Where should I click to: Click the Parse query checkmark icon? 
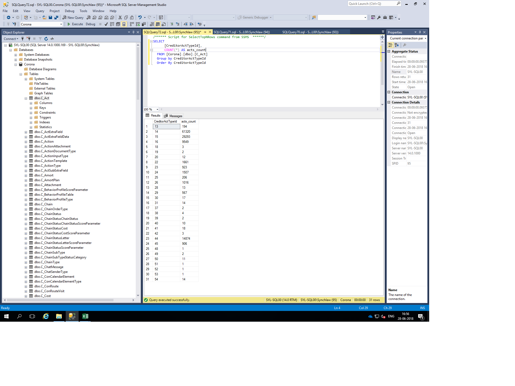tap(106, 24)
